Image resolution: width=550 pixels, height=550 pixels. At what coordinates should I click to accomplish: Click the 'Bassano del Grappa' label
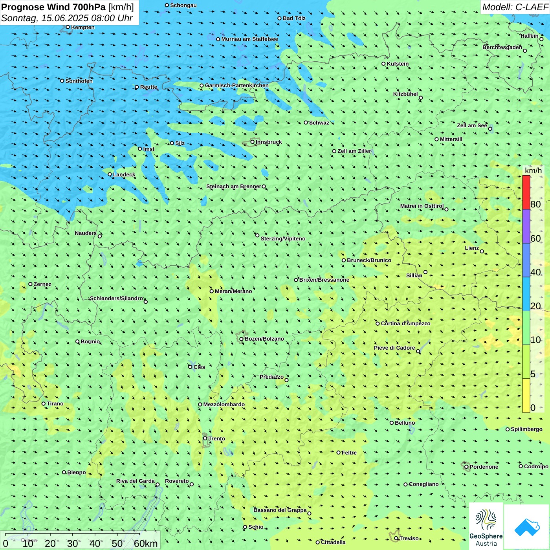[x=280, y=510]
